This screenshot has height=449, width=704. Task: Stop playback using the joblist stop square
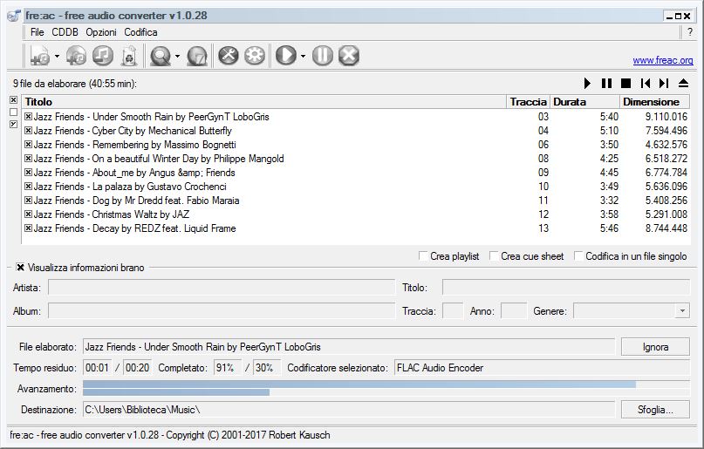pos(625,84)
